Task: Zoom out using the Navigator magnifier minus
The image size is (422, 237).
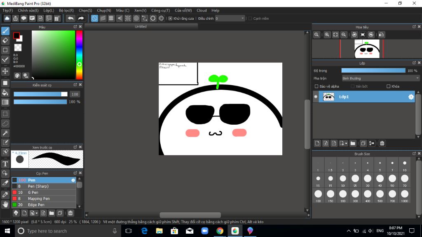Action: coord(344,35)
